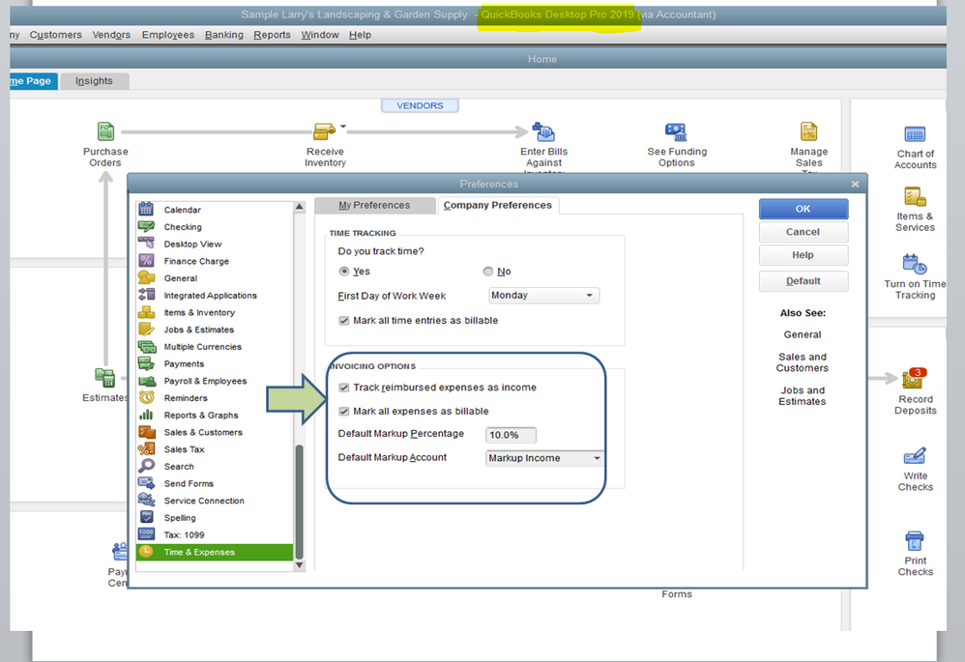This screenshot has height=662, width=965.
Task: Open Enter Bills Against Inventory icon
Action: click(x=543, y=131)
